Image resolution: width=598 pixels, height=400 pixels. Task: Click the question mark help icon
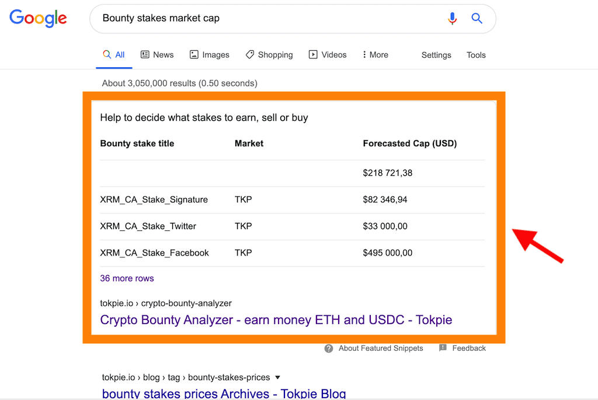pyautogui.click(x=329, y=349)
